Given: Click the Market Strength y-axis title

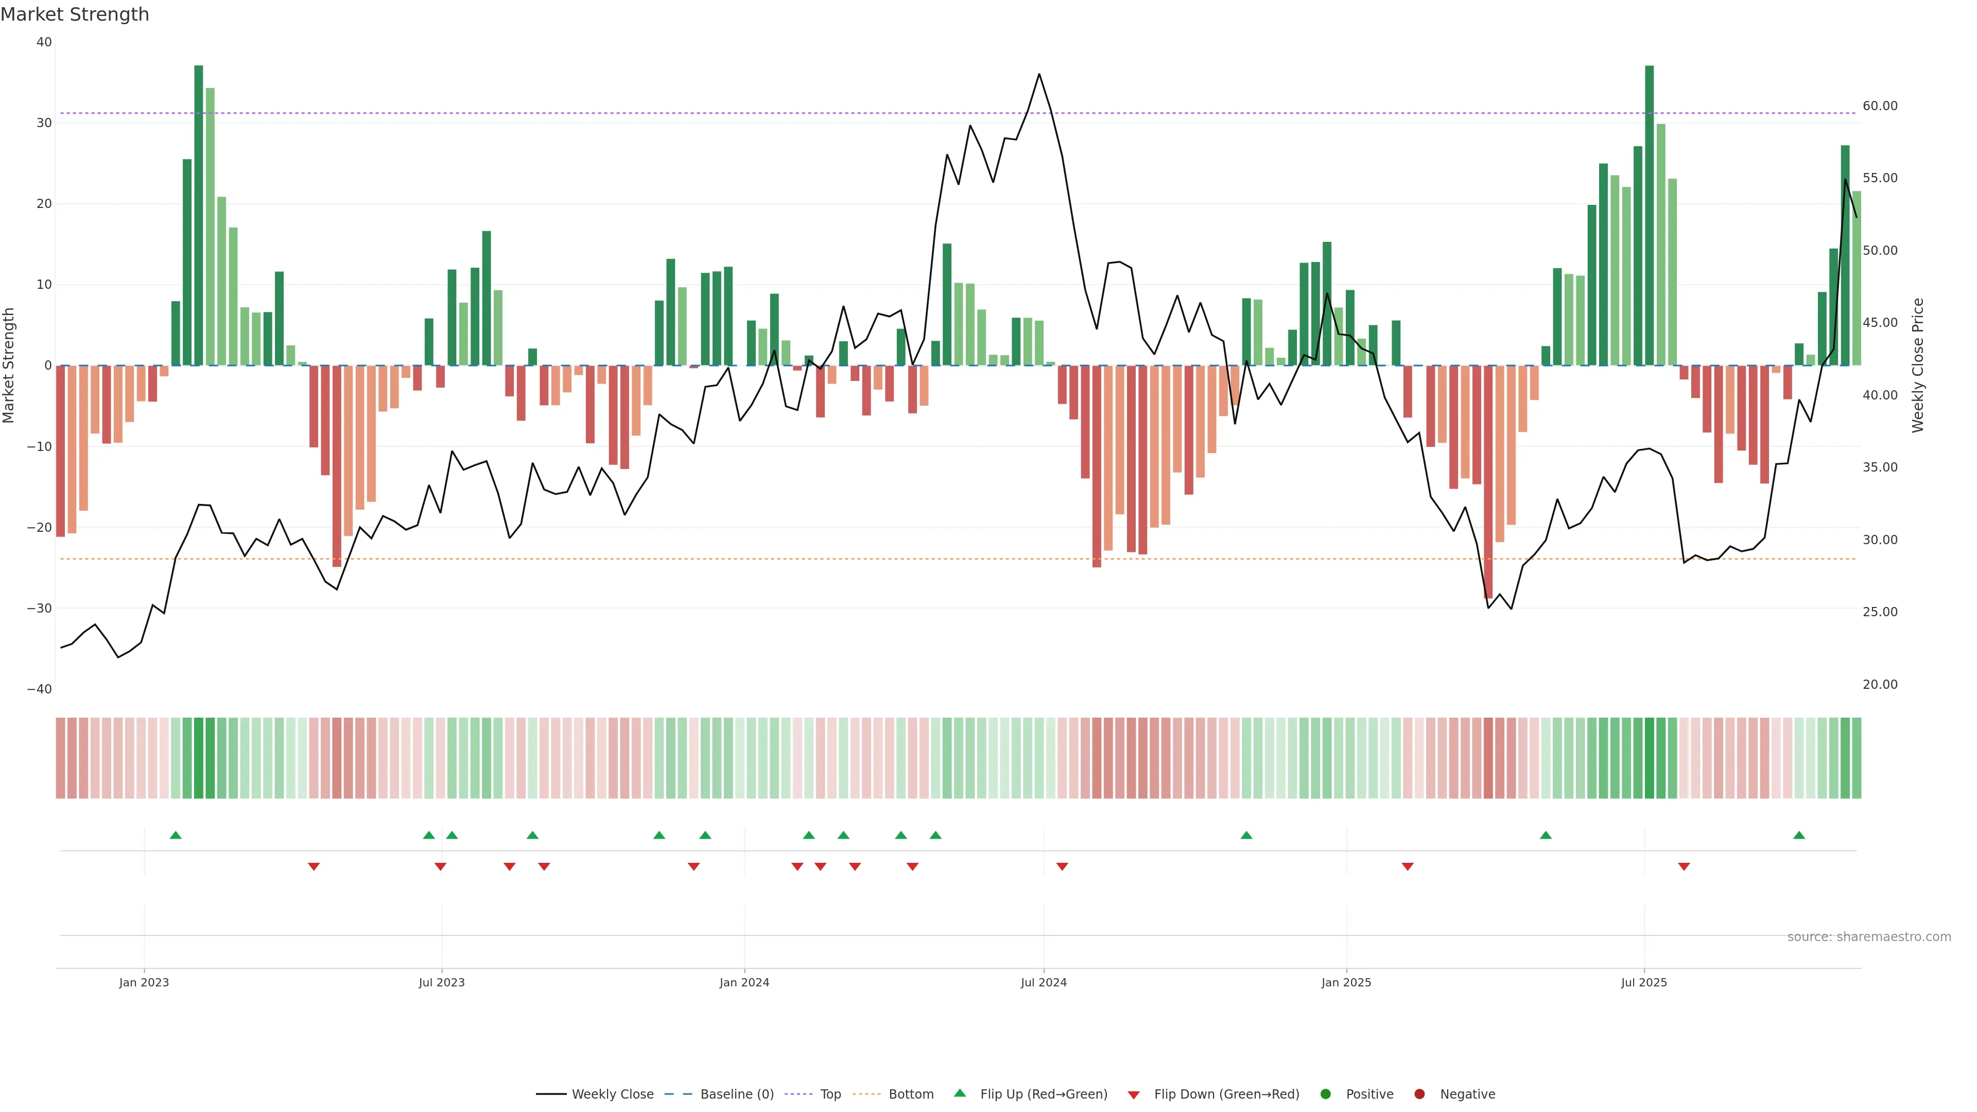Looking at the screenshot, I should click(9, 366).
